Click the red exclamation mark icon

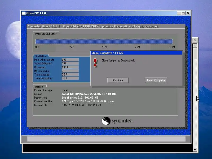click(95, 63)
